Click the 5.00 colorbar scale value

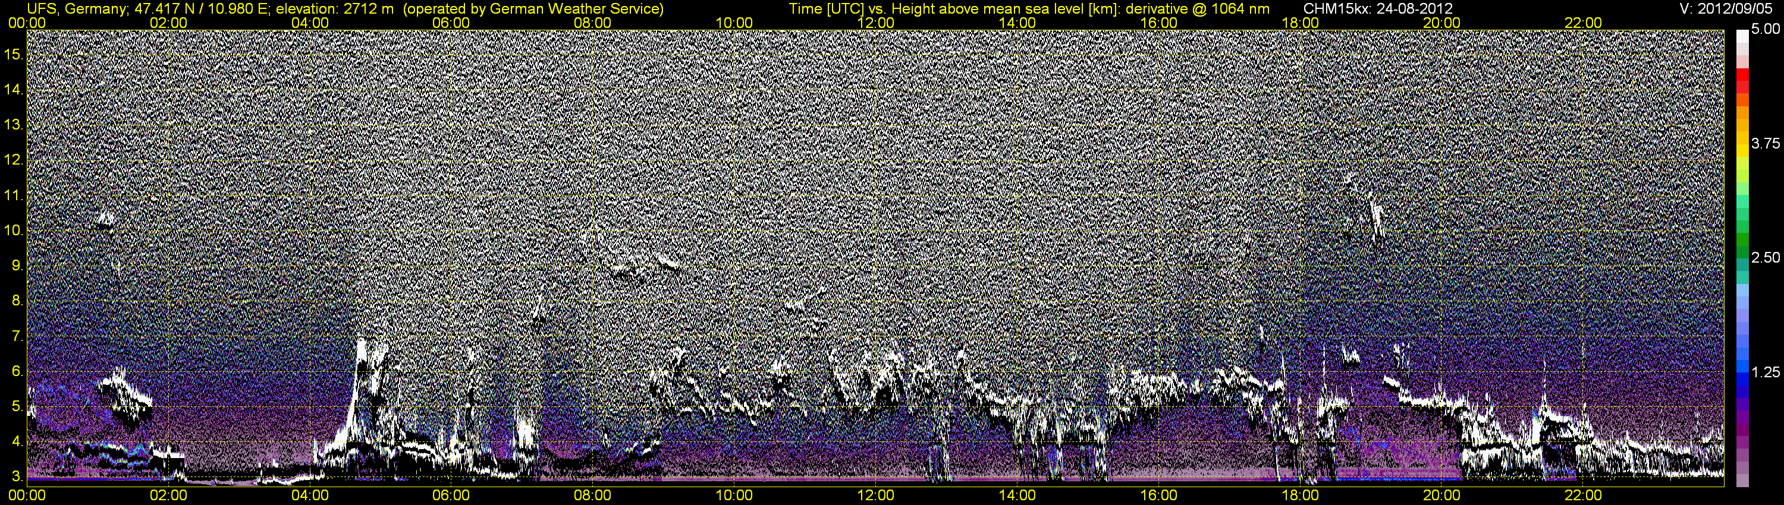(1766, 29)
